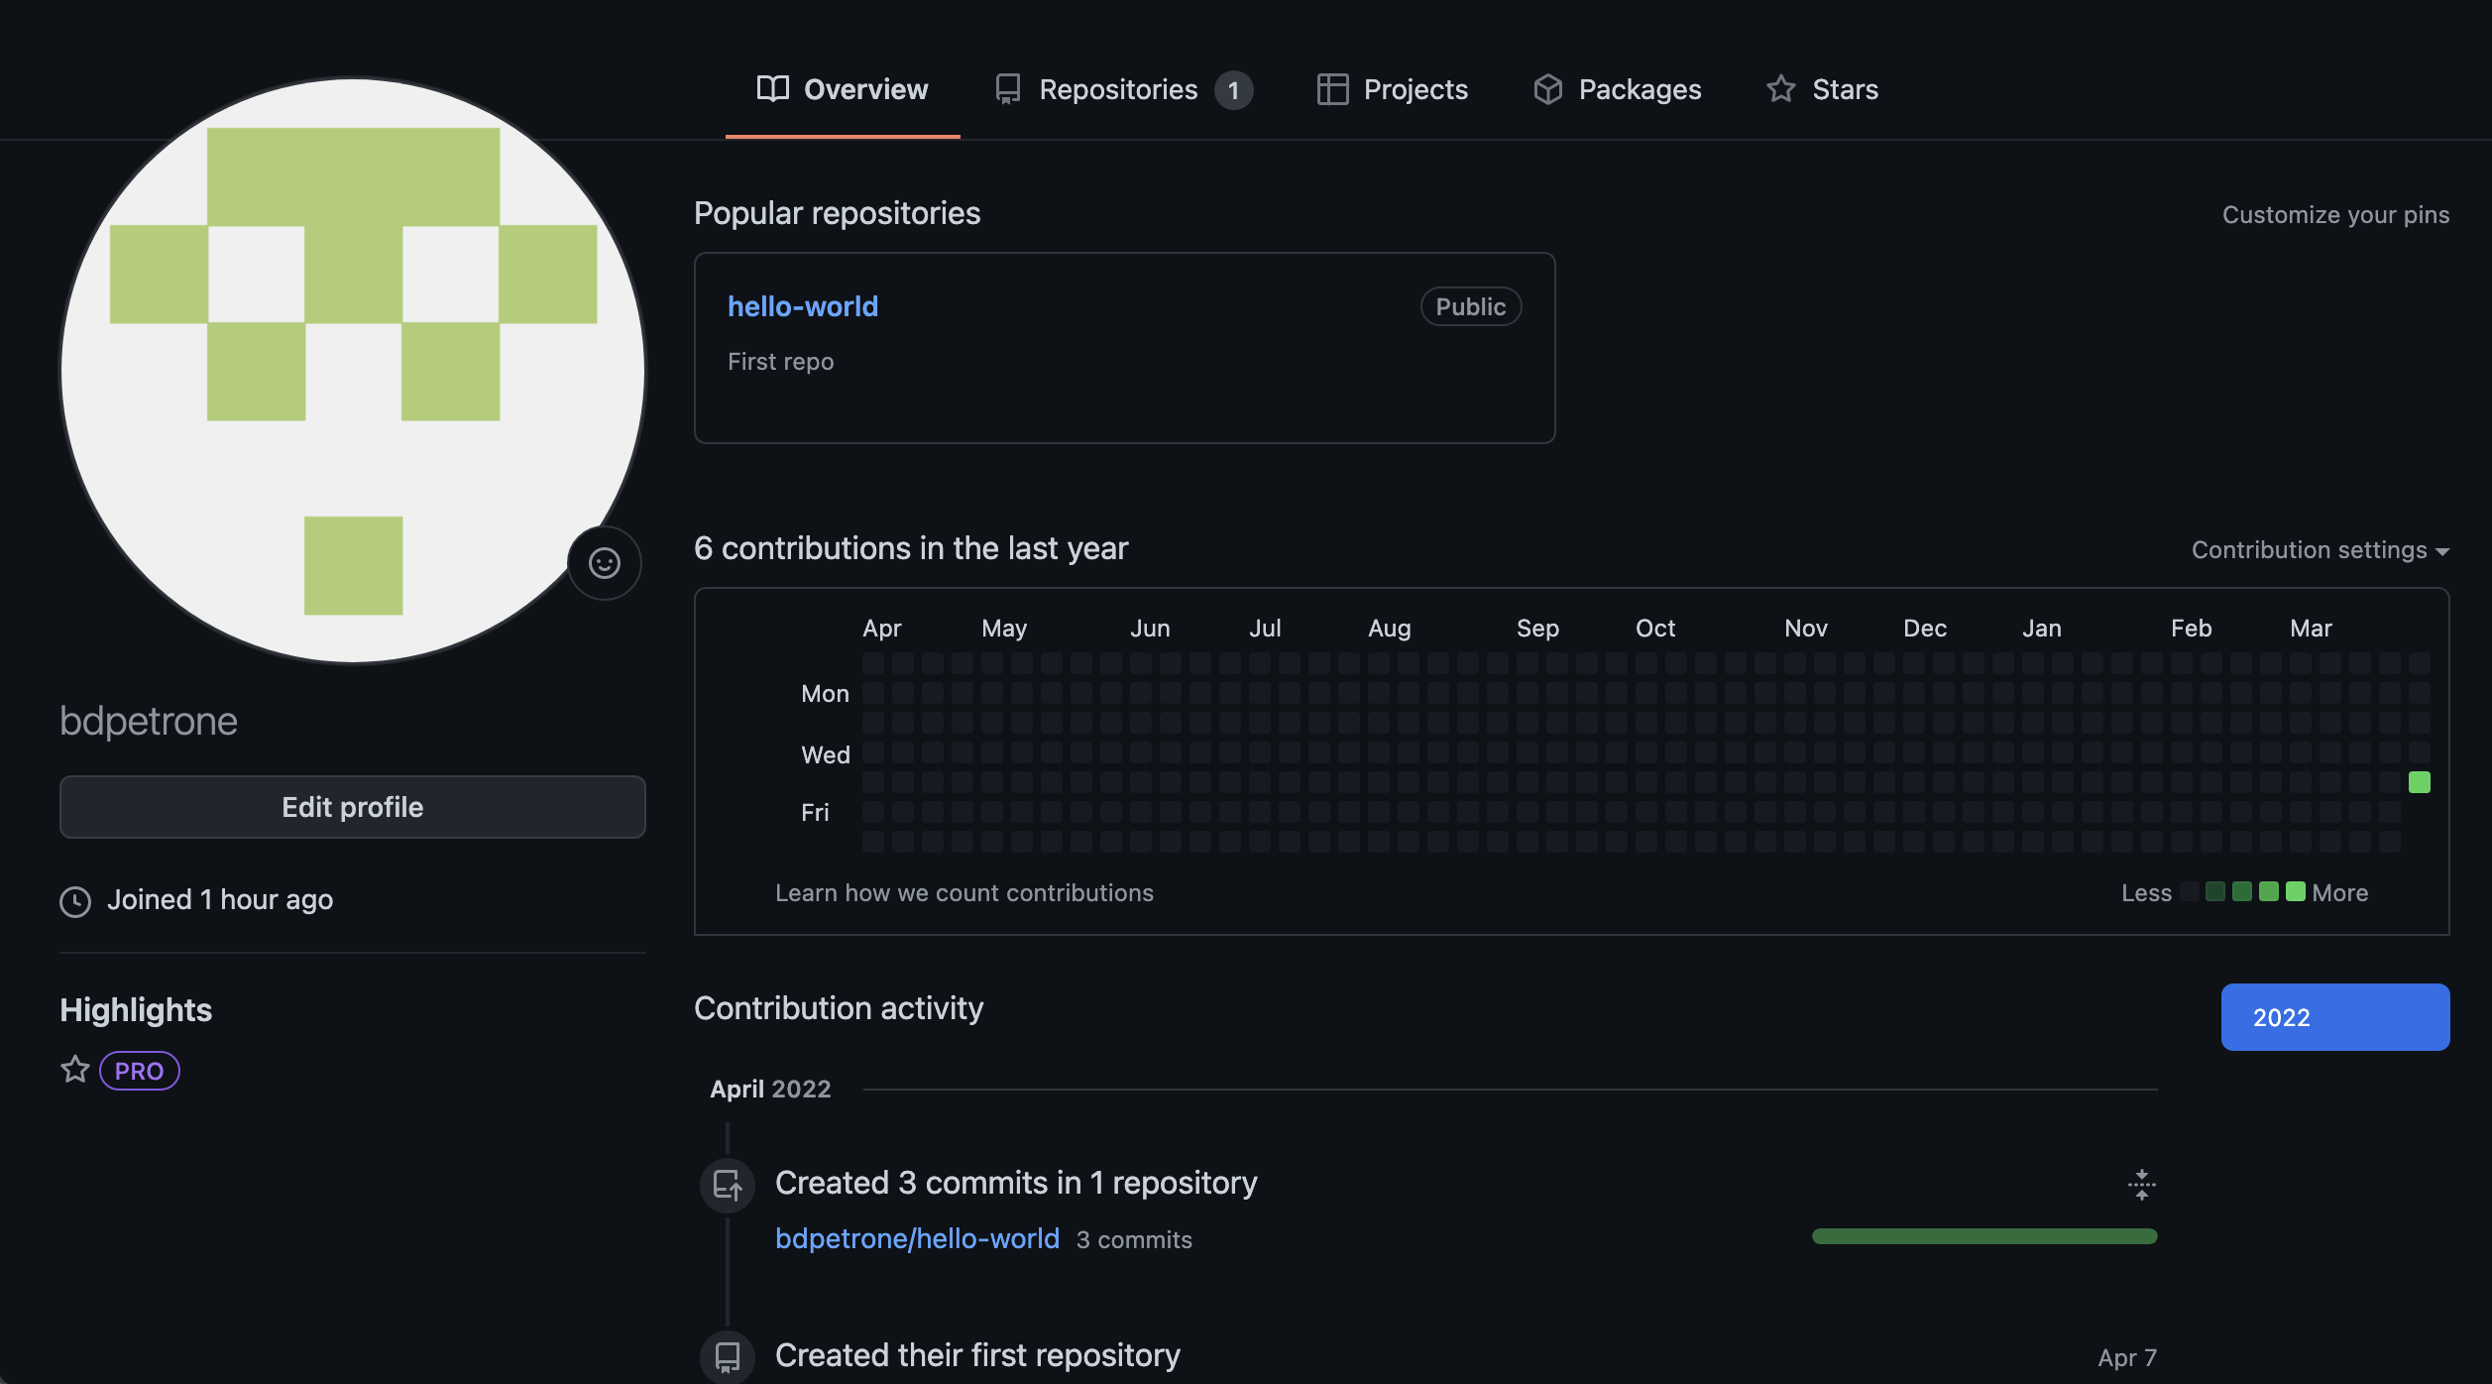Viewport: 2492px width, 1384px height.
Task: Click Edit profile button
Action: (353, 806)
